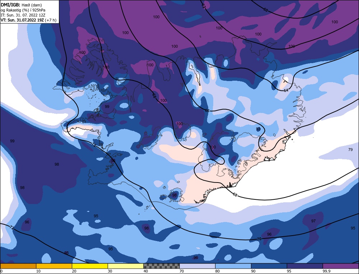The width and height of the screenshot is (359, 274).
Task: Click the legend tick label '20'
Action: pos(74,271)
